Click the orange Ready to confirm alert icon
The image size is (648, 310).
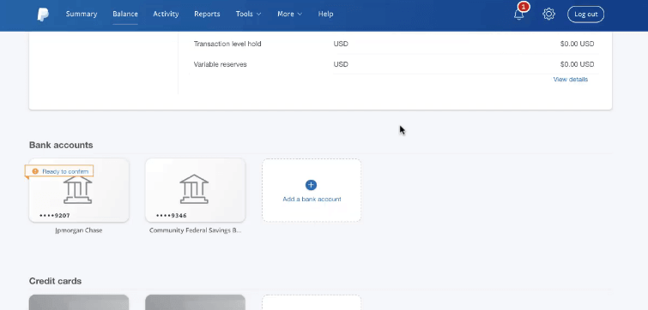(x=35, y=171)
